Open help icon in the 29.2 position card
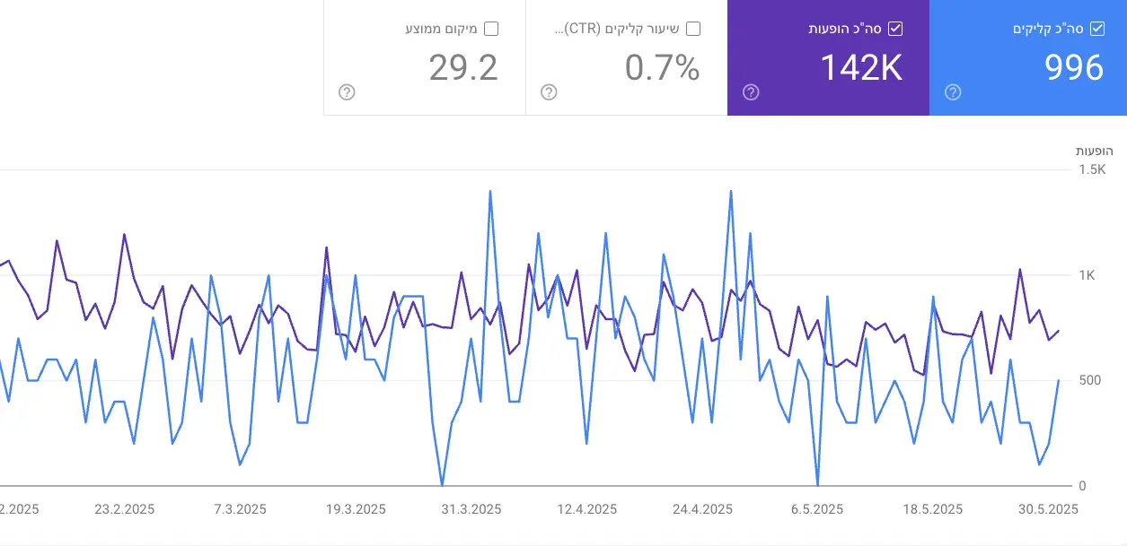The image size is (1127, 546). [x=347, y=92]
